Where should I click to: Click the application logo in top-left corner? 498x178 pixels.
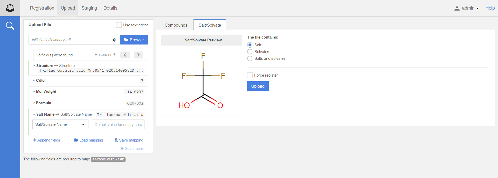tap(10, 8)
